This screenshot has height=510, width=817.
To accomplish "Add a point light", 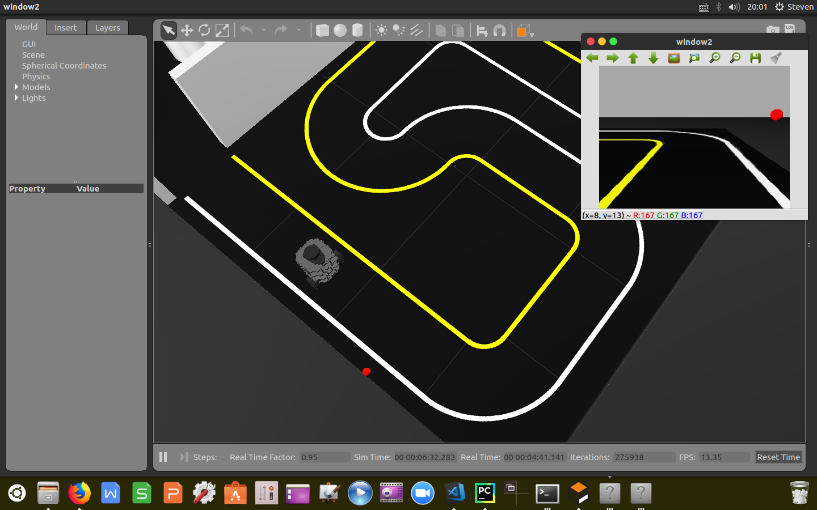I will [381, 30].
